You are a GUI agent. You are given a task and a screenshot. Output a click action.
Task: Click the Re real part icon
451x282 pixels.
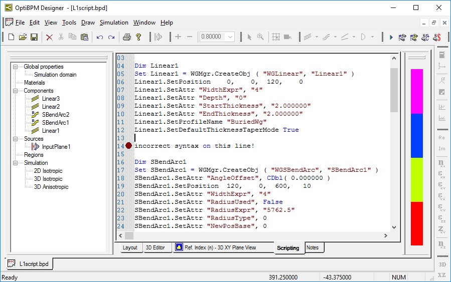pyautogui.click(x=442, y=138)
